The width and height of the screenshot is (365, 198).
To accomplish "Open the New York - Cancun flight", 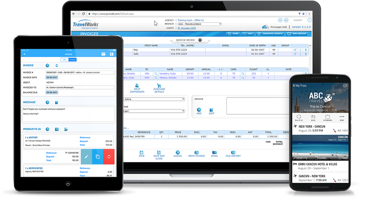I will (321, 128).
